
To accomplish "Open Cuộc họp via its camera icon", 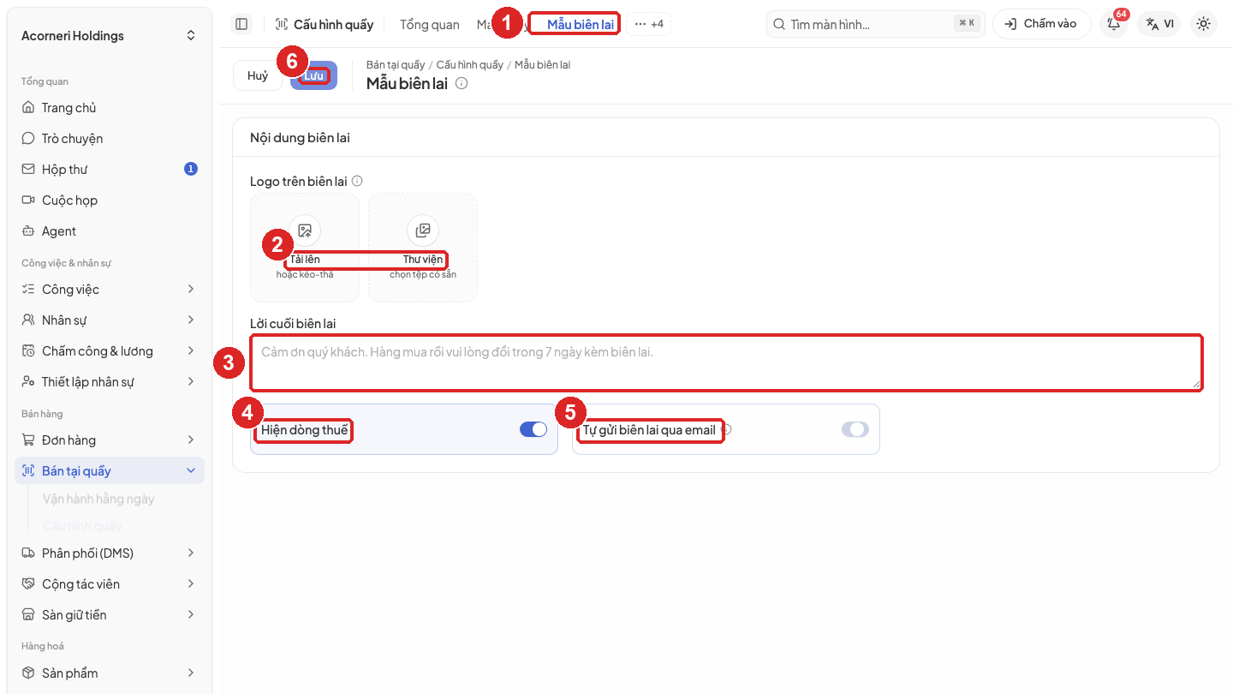I will pos(28,200).
